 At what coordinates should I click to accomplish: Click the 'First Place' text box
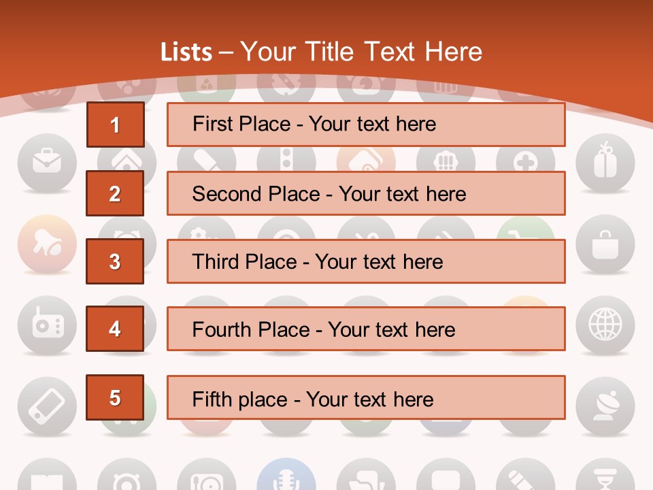tap(366, 125)
